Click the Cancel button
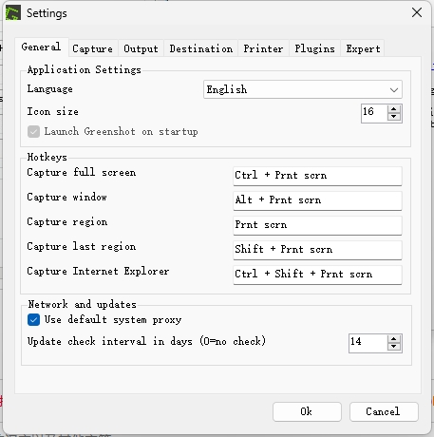434x437 pixels. pos(384,411)
